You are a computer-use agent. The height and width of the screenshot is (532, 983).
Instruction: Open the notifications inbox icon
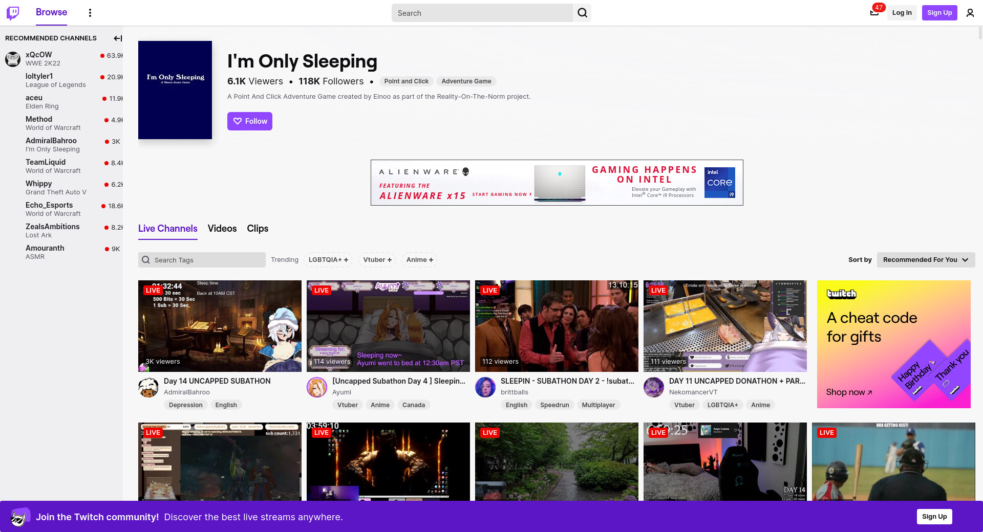point(874,13)
